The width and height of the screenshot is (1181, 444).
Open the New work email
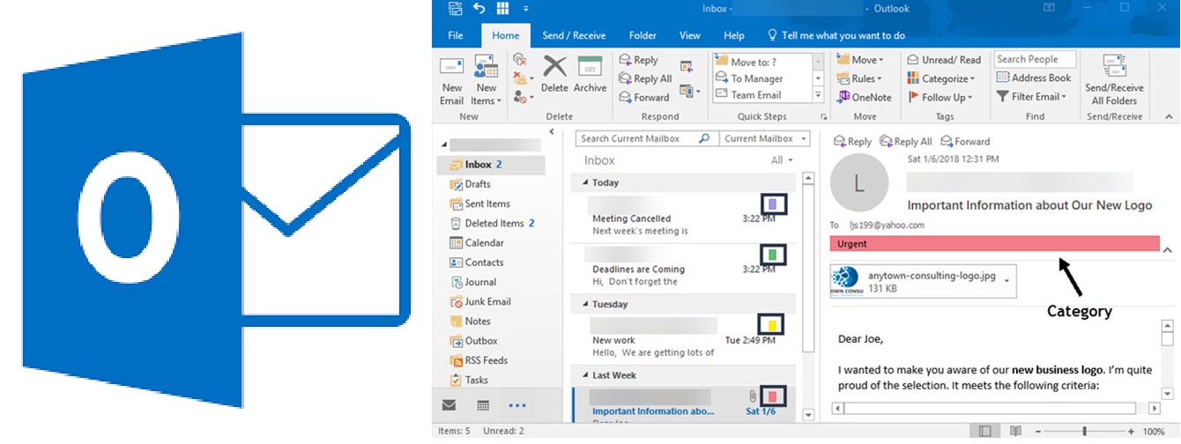(x=684, y=337)
